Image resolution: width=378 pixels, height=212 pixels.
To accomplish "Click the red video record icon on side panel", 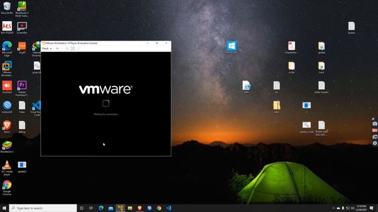I will [x=374, y=130].
